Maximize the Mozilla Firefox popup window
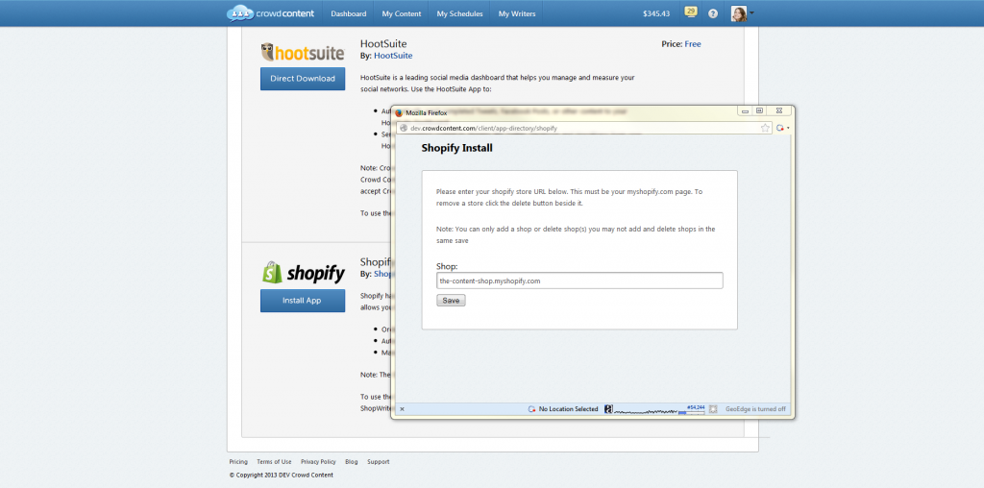984x488 pixels. click(759, 111)
